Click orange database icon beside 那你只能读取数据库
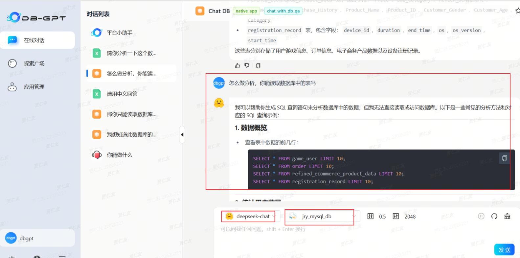The image size is (520, 258). [x=97, y=114]
